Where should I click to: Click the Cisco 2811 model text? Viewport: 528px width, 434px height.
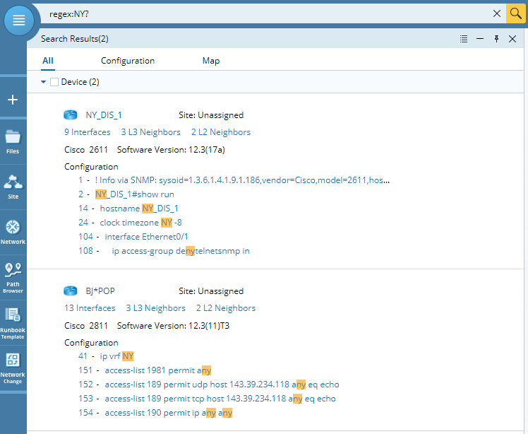86,325
